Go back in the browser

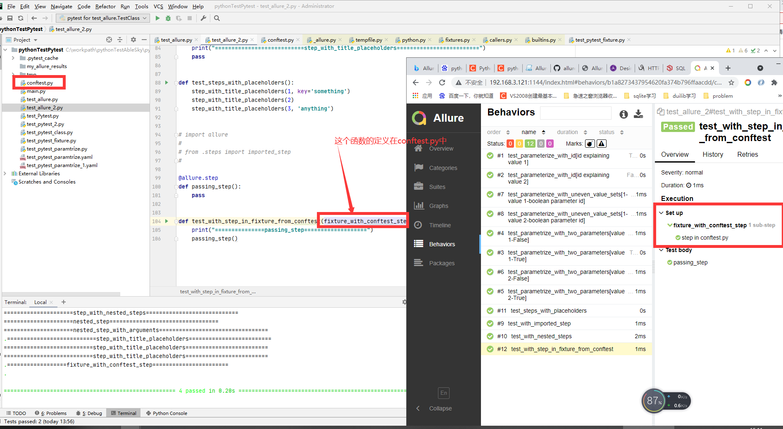tap(416, 82)
